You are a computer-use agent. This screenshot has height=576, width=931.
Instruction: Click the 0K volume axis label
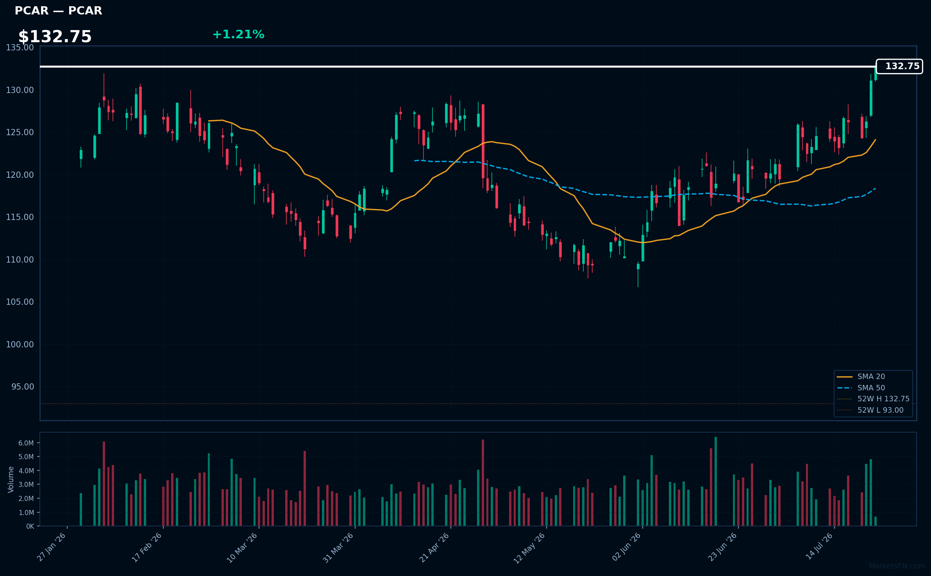[x=30, y=526]
